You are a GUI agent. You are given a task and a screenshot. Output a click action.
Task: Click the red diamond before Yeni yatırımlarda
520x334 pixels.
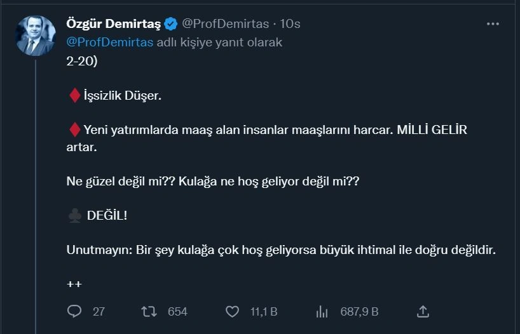(x=74, y=131)
